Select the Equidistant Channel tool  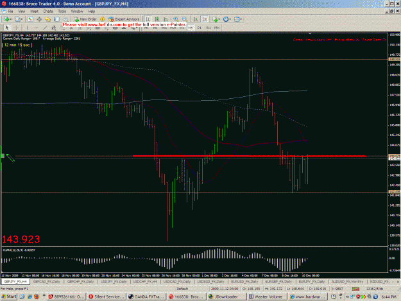point(54,28)
